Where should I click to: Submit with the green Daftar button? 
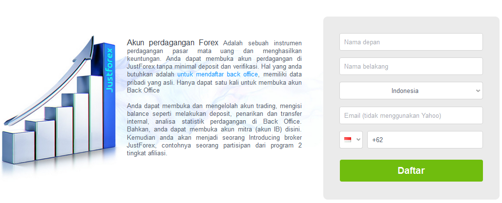[x=411, y=171]
